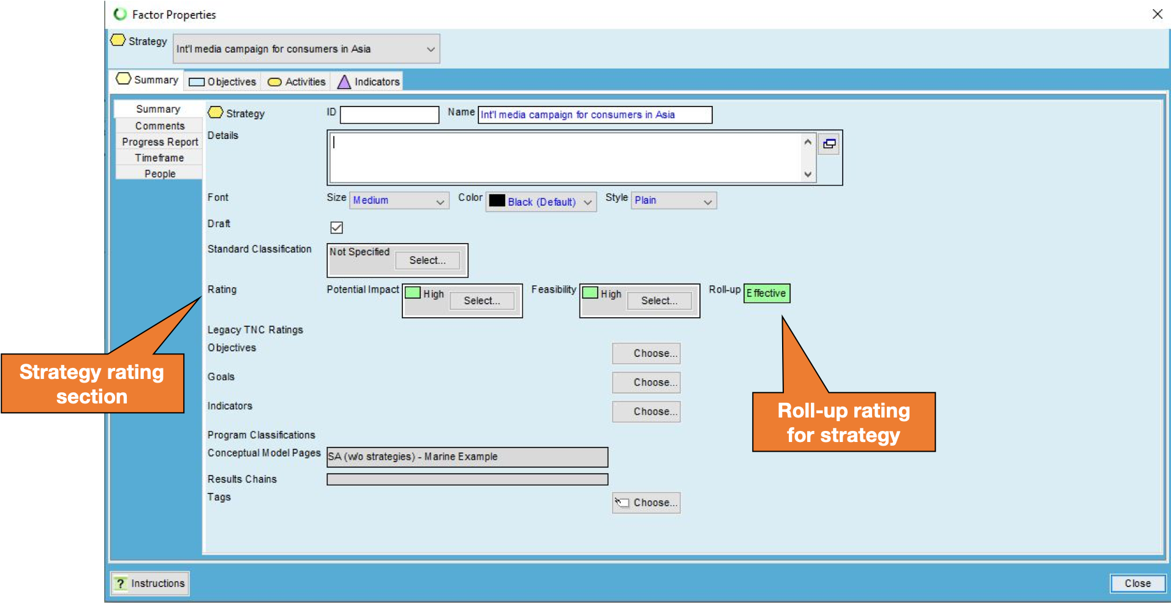Click the green Potential Impact rating icon
Viewport: 1171px width, 603px height.
pos(413,293)
